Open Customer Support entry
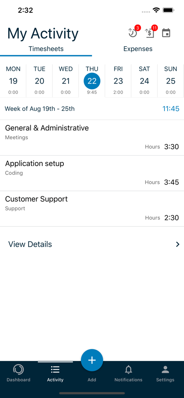 pyautogui.click(x=92, y=209)
